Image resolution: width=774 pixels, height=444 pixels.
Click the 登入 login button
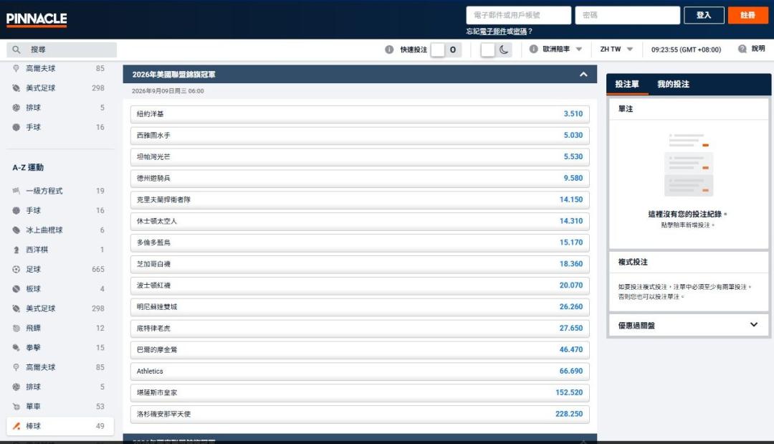coord(704,15)
